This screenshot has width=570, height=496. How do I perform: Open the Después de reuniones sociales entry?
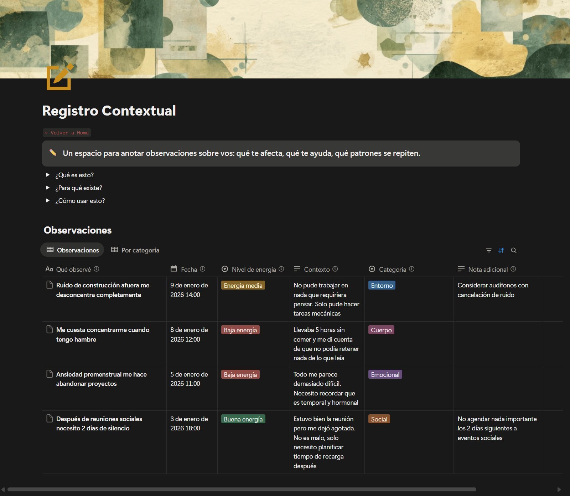pyautogui.click(x=99, y=424)
